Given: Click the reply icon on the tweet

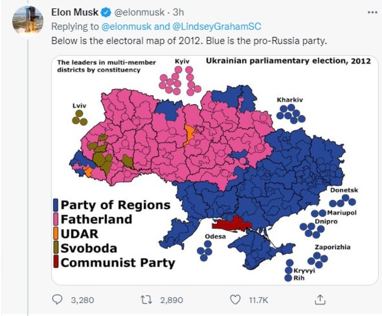Looking at the screenshot, I should click(57, 298).
